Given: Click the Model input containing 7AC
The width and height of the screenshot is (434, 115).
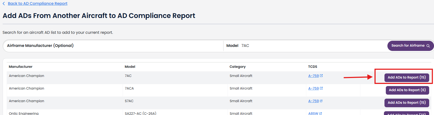Looking at the screenshot, I should click(x=305, y=46).
